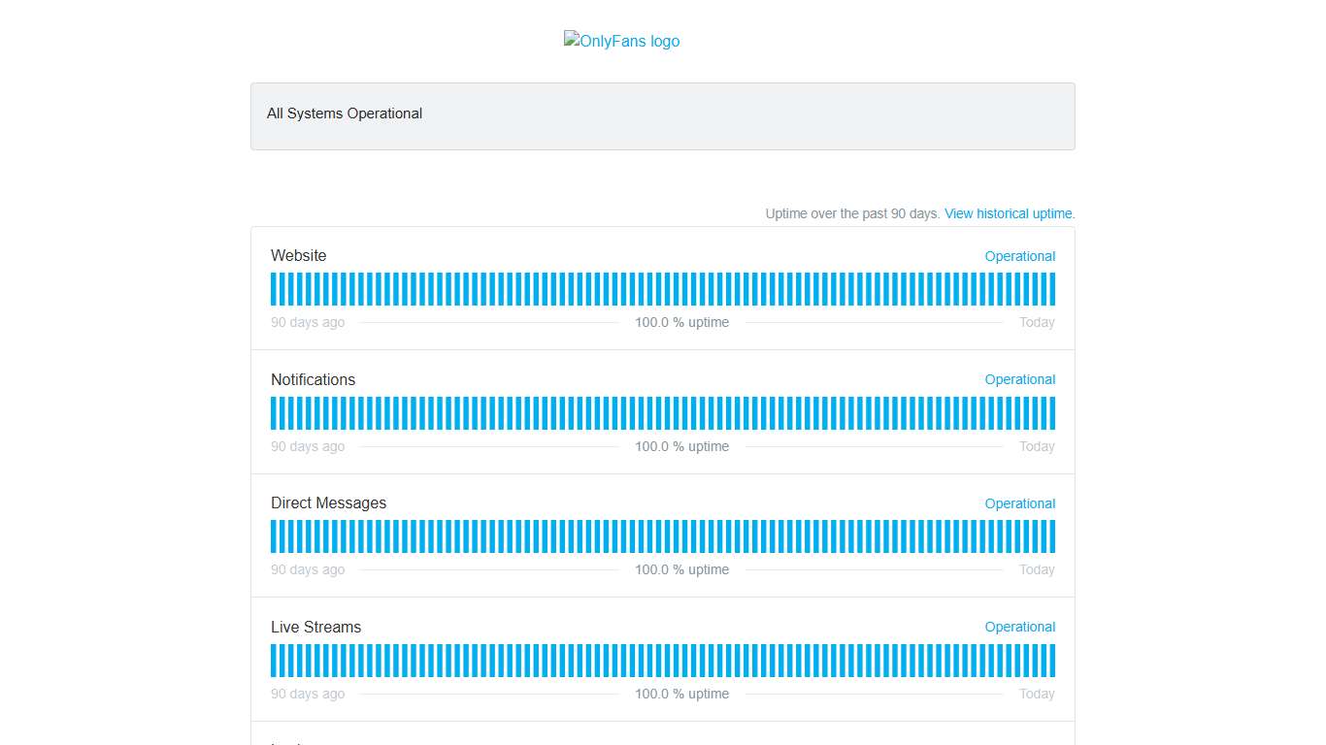Click the rightmost Direct Messages uptime bar
This screenshot has width=1326, height=745.
pos(1051,536)
